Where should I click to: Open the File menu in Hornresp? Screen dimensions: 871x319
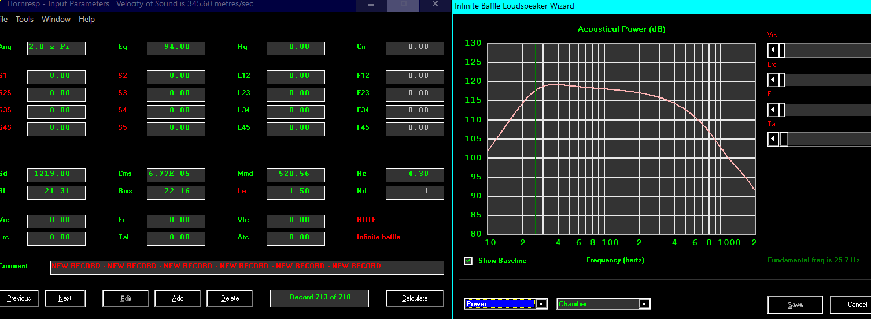pos(3,19)
